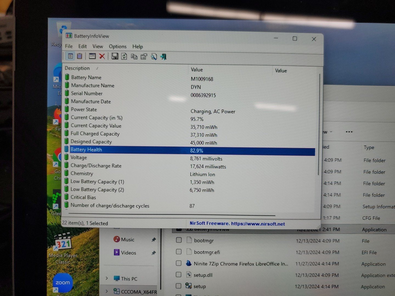Viewport: 395px width, 296px height.
Task: Click the Zoom desktop shortcut icon
Action: coord(63,283)
